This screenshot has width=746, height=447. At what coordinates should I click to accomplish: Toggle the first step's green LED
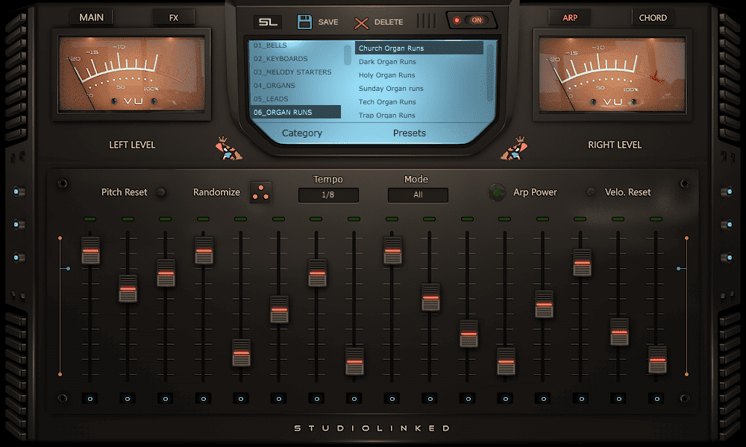tap(90, 219)
